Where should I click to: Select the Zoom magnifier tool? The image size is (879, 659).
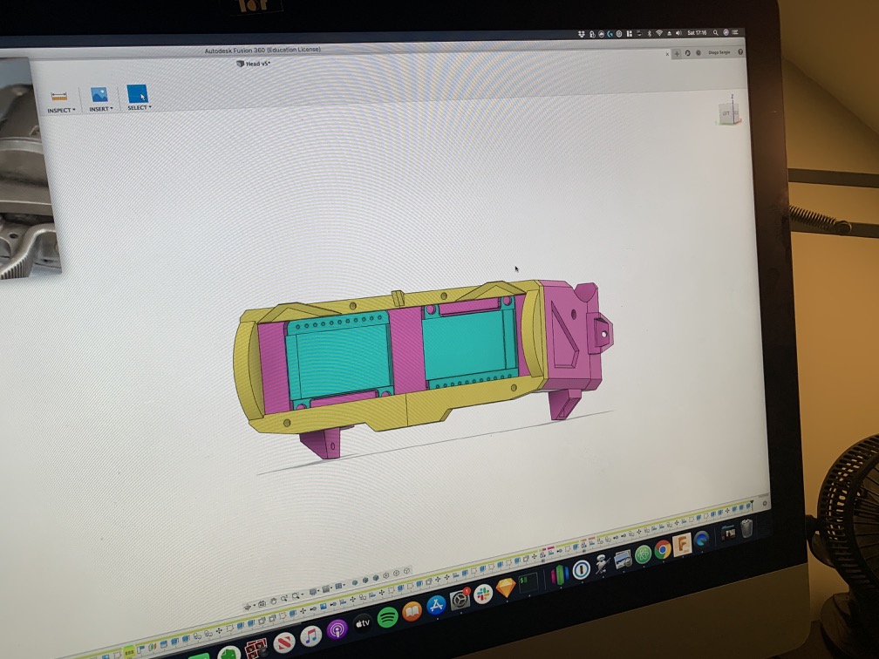click(x=284, y=599)
